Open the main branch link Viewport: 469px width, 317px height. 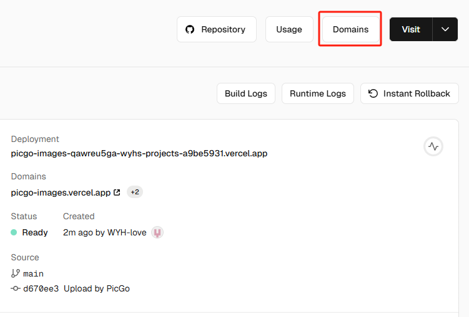pyautogui.click(x=34, y=273)
